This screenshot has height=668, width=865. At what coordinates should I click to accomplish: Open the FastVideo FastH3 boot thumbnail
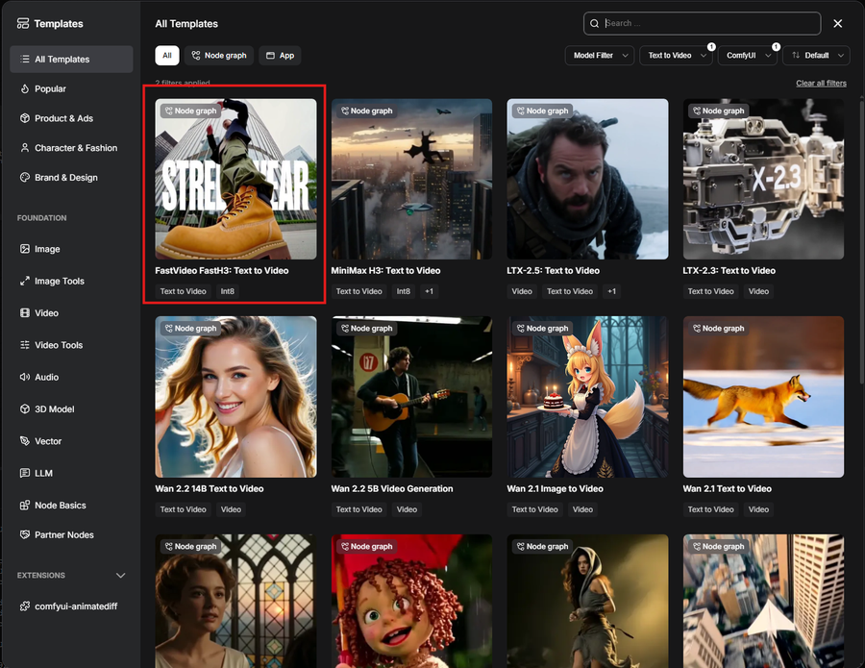(235, 179)
